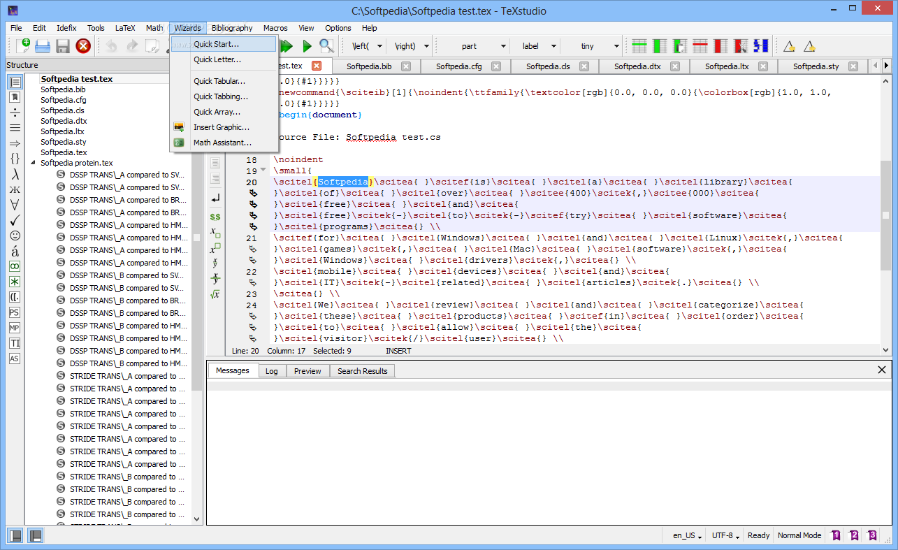Open Cyrillic letters symbol panel
This screenshot has height=550, width=898.
(15, 189)
